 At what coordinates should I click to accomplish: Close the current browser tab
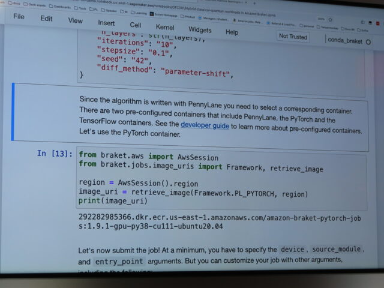tap(246, 2)
